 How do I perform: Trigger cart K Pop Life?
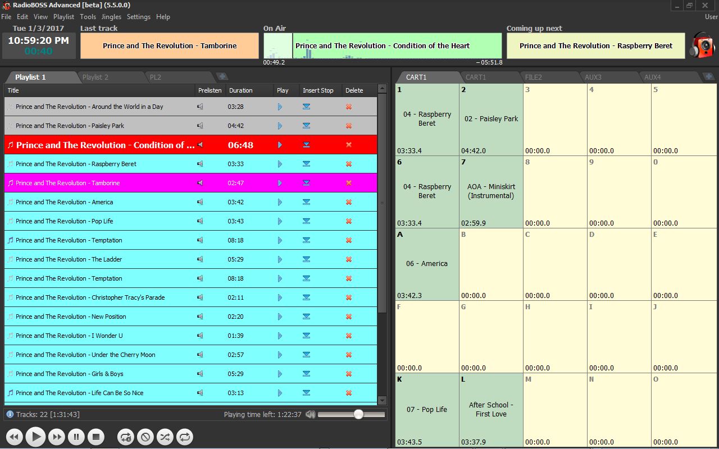[x=427, y=409]
